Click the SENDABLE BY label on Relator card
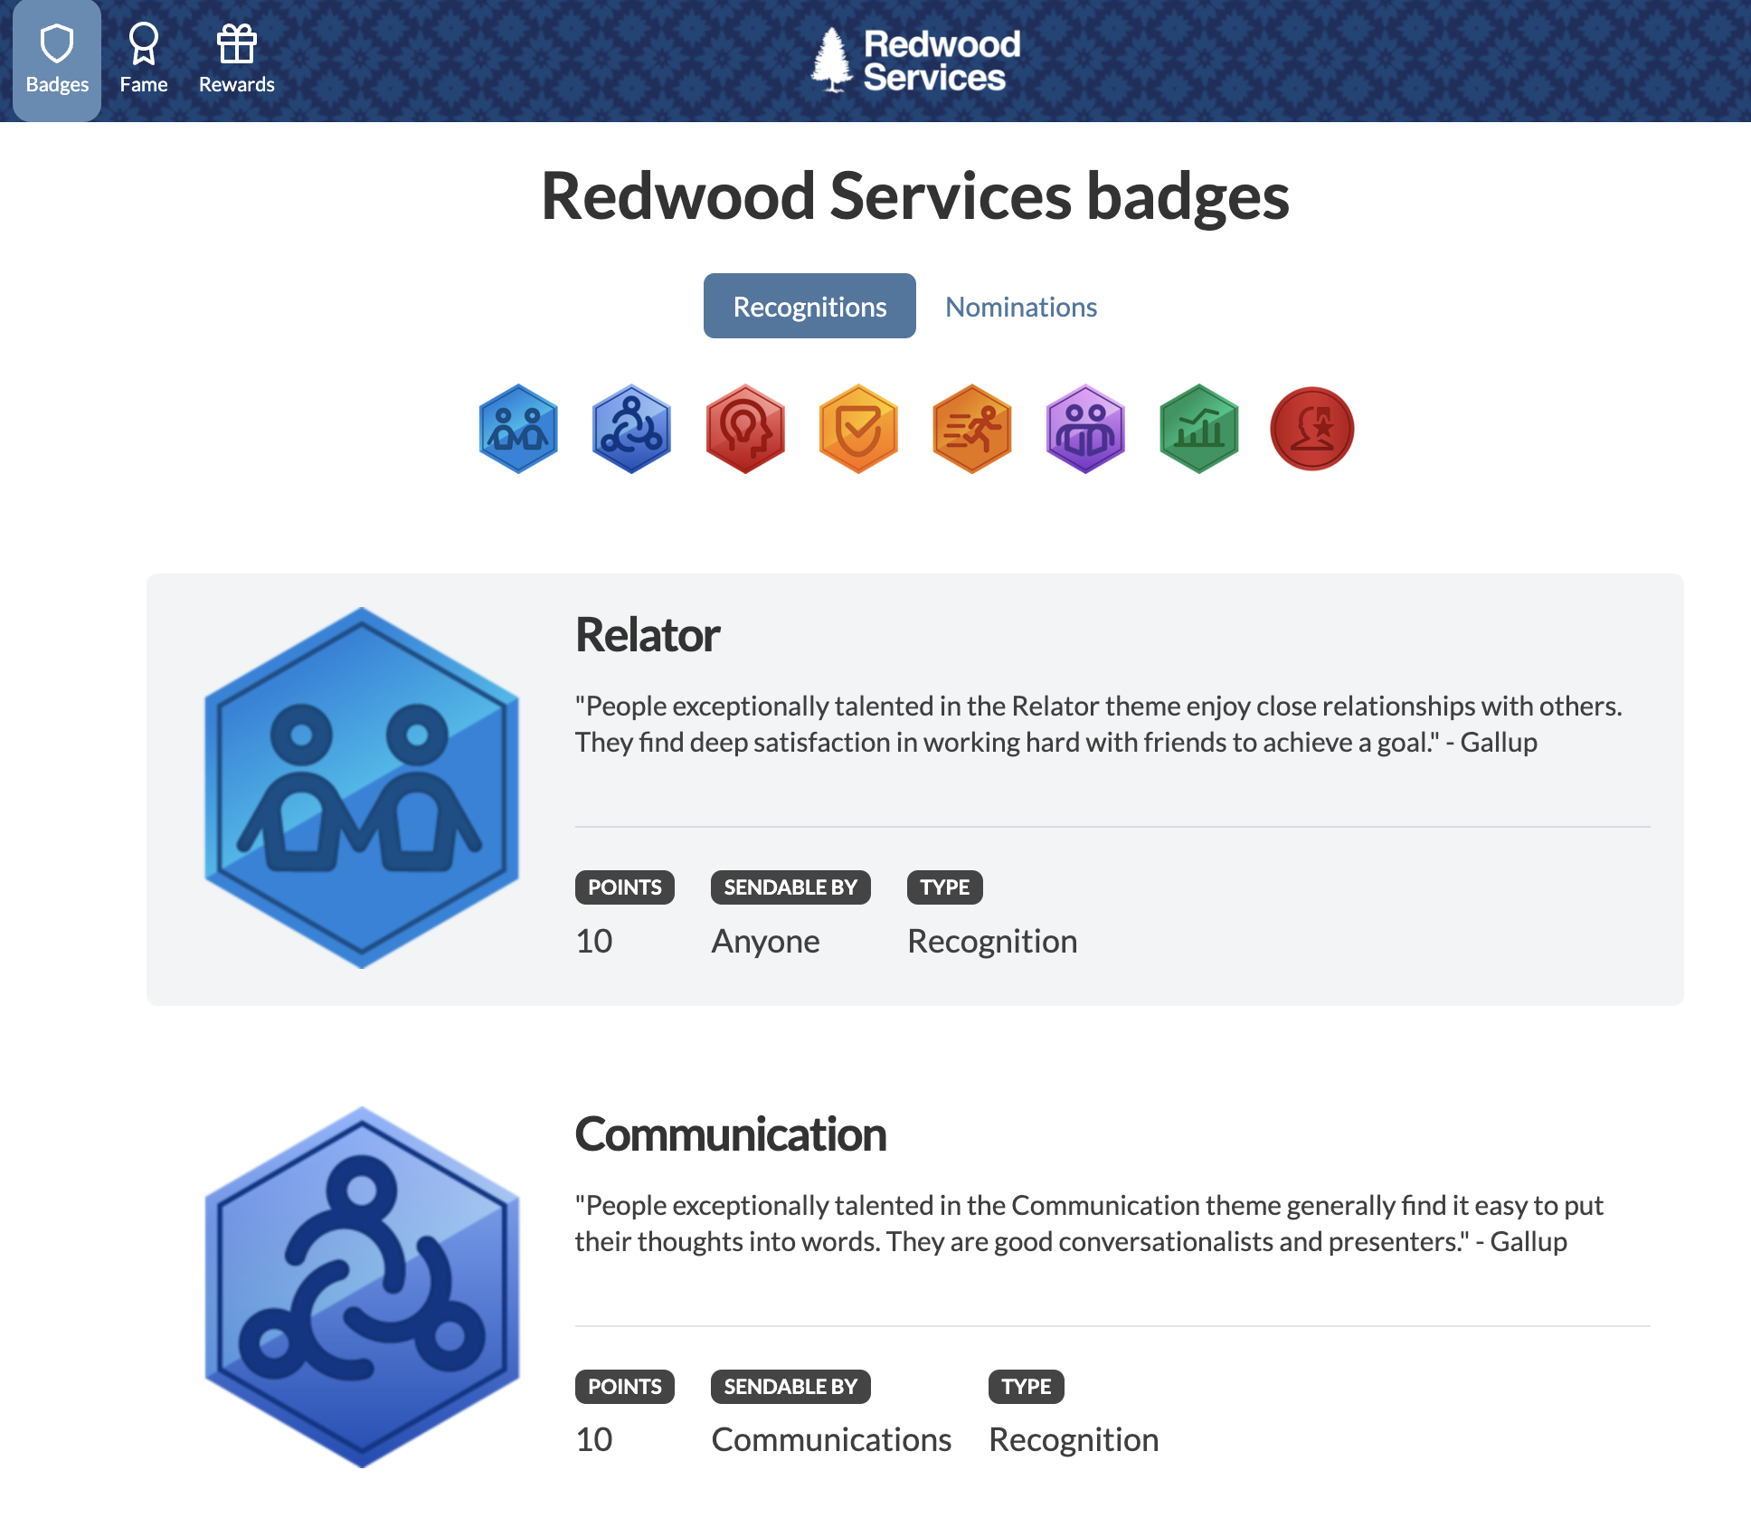1751x1527 pixels. pyautogui.click(x=790, y=887)
